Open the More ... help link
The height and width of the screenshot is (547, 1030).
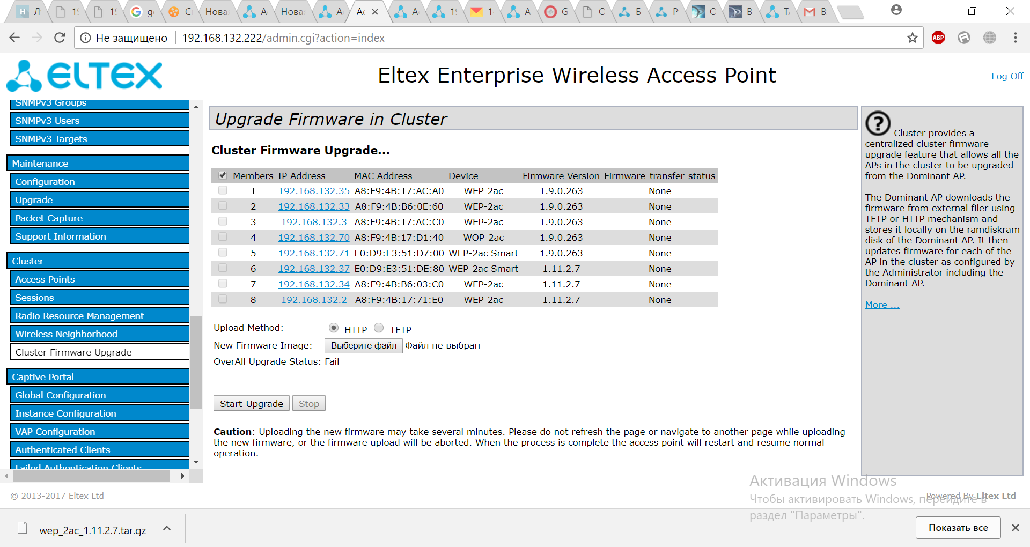click(x=882, y=305)
